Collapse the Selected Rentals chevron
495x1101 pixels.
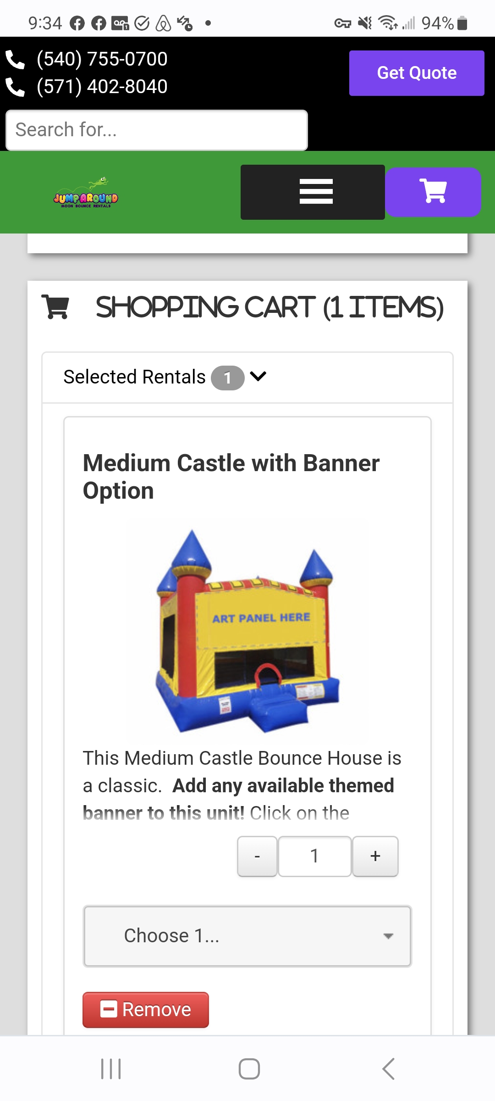point(258,377)
